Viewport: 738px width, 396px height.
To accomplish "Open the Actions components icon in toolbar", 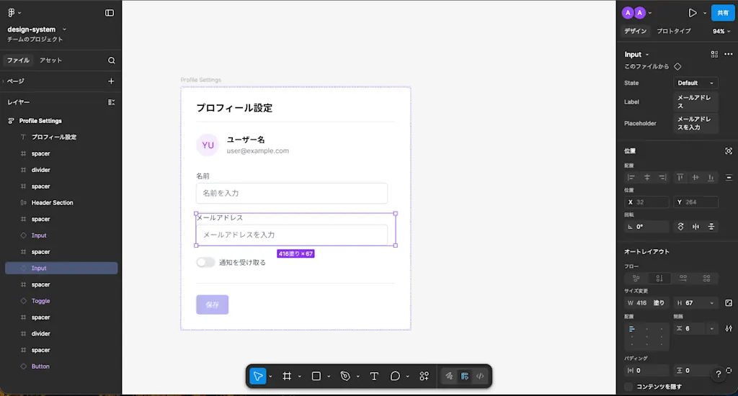I will point(424,377).
